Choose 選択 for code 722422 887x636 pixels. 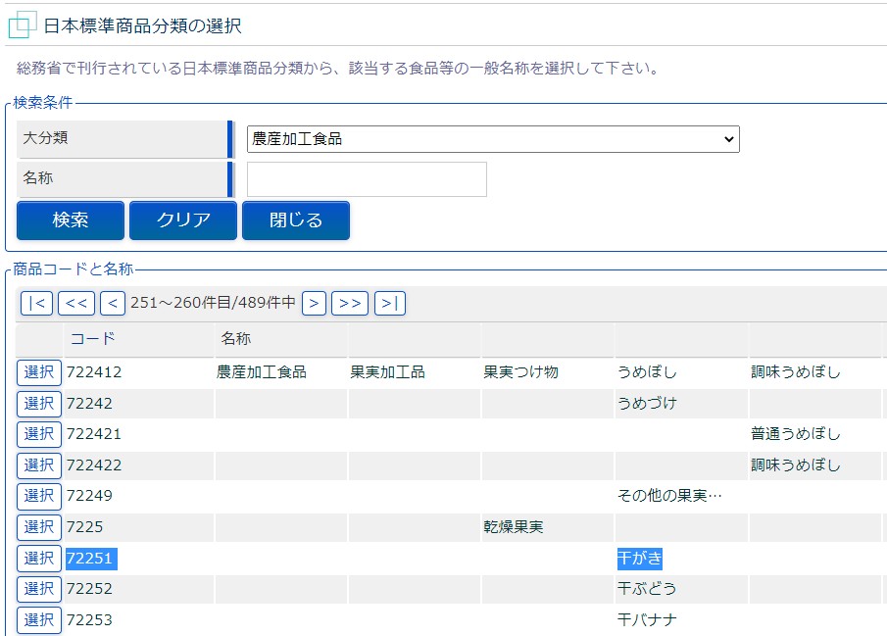(x=39, y=465)
